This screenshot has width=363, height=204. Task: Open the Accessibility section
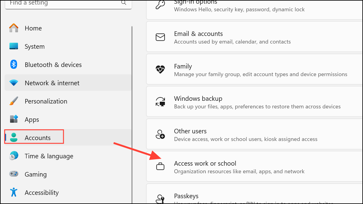(x=68, y=193)
